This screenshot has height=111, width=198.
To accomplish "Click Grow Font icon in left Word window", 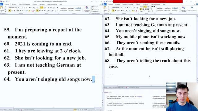I will coord(24,8).
